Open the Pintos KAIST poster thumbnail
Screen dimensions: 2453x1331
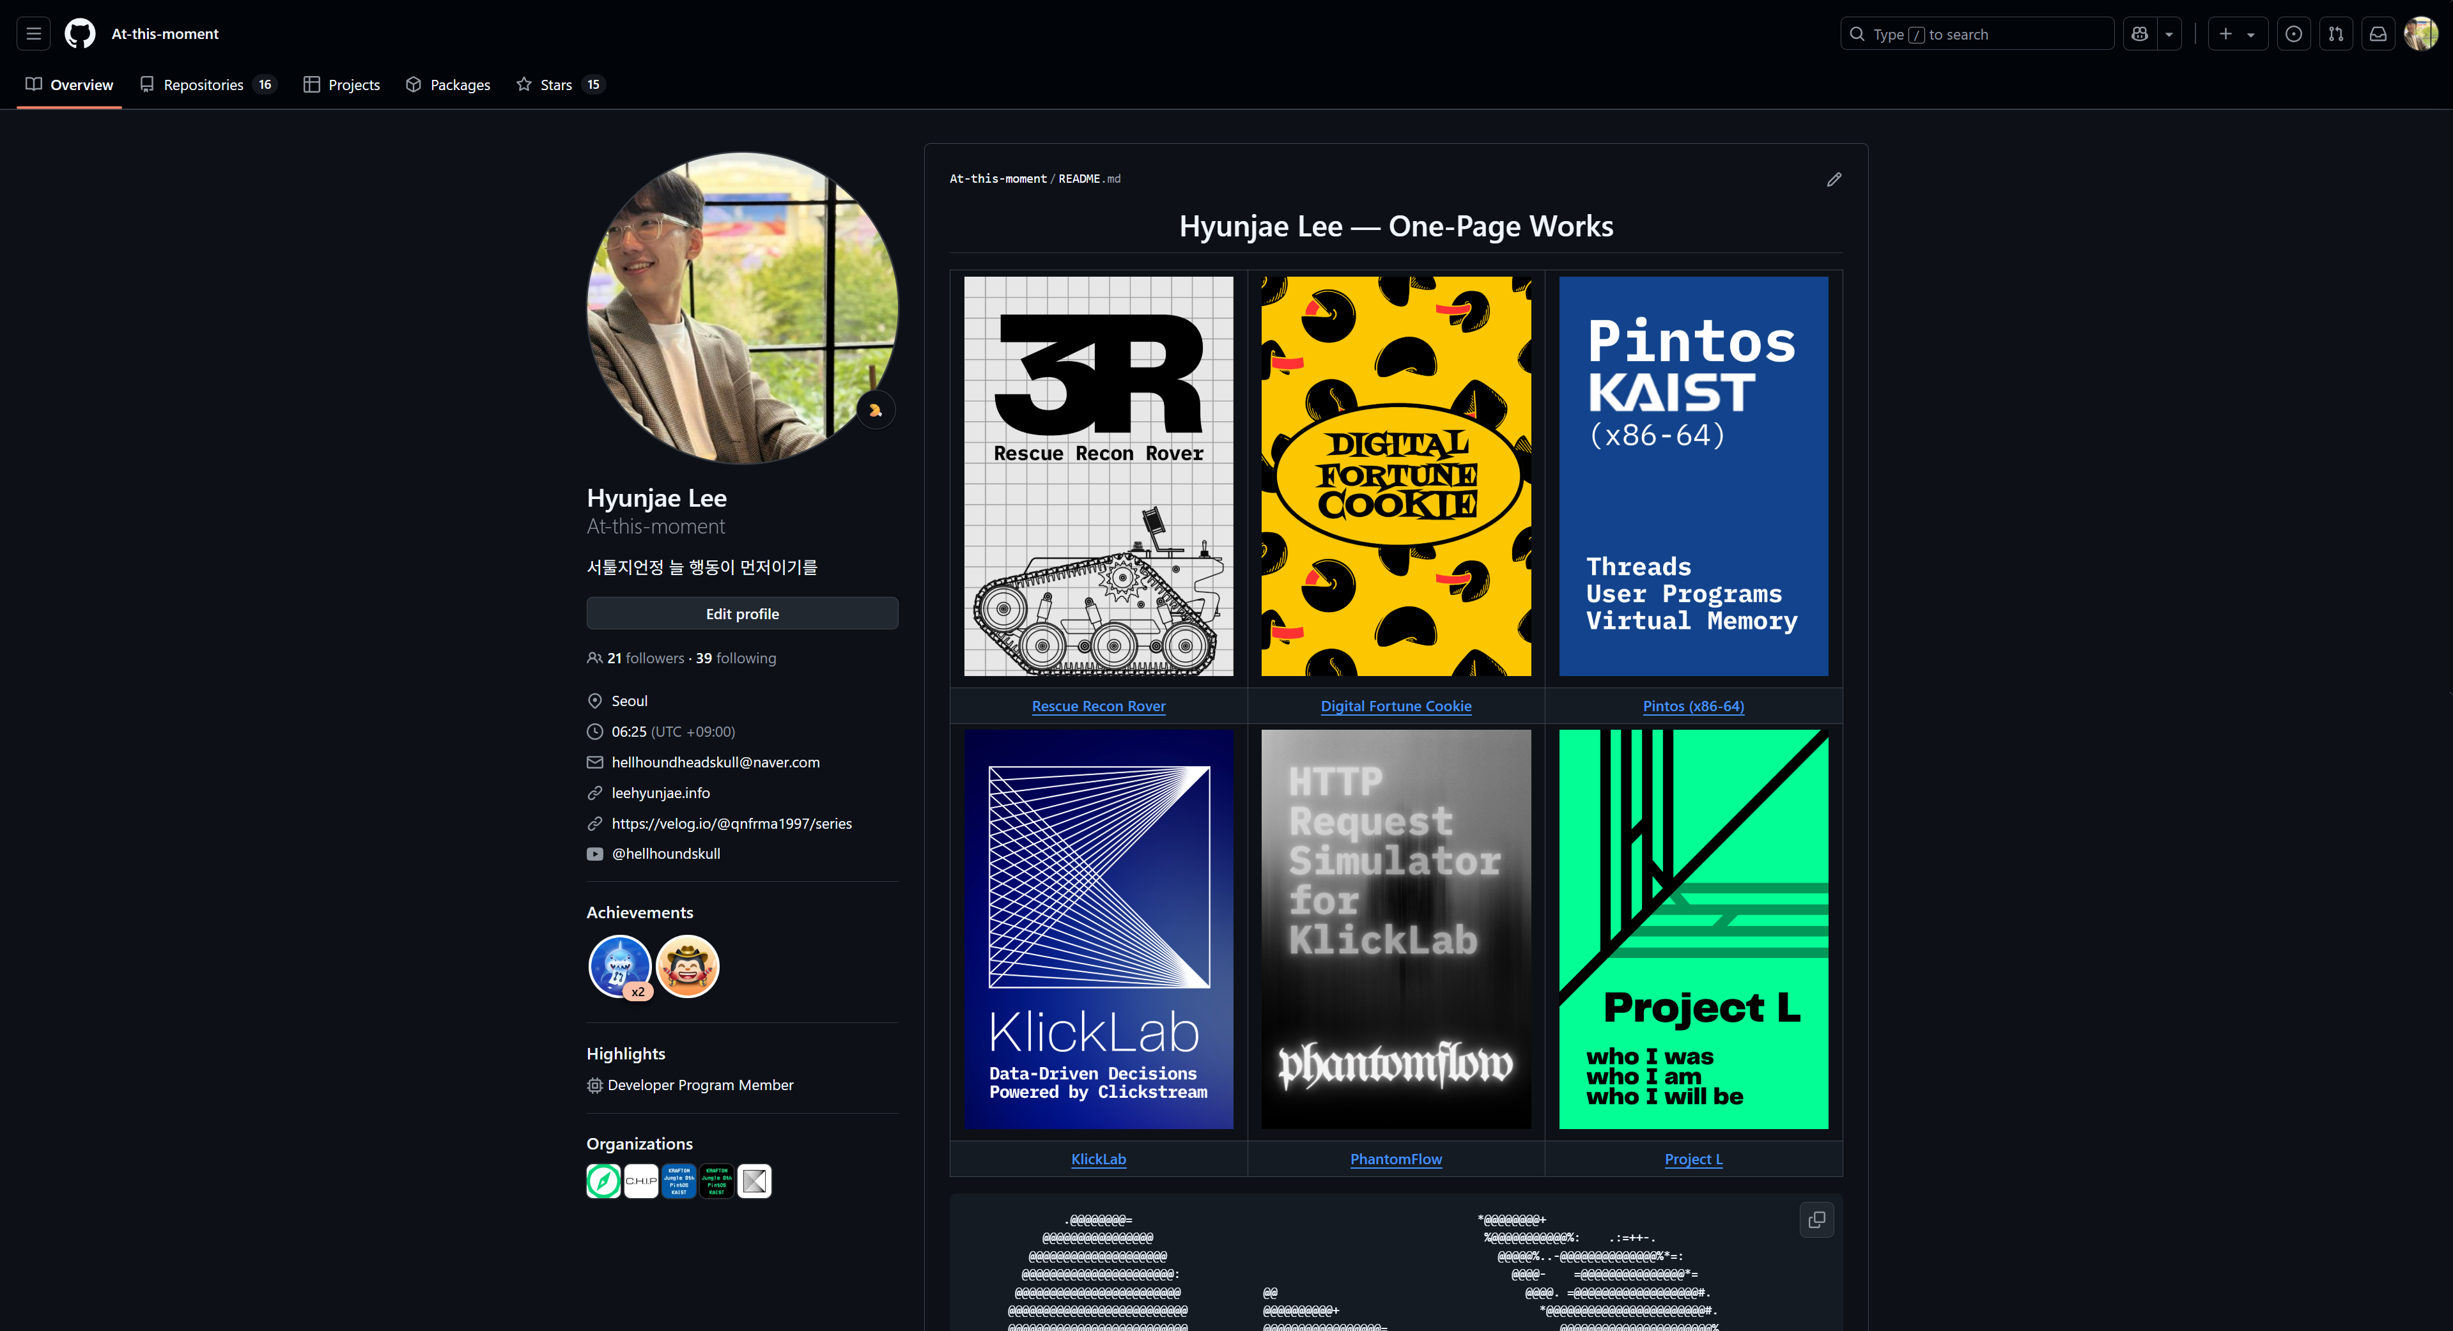click(x=1693, y=476)
